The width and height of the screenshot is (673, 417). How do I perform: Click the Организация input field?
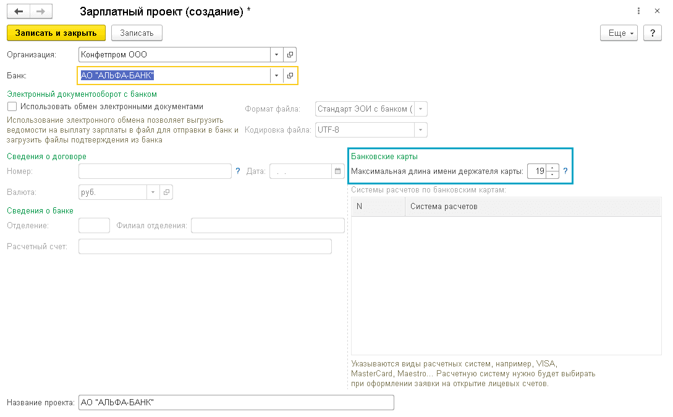coord(174,55)
